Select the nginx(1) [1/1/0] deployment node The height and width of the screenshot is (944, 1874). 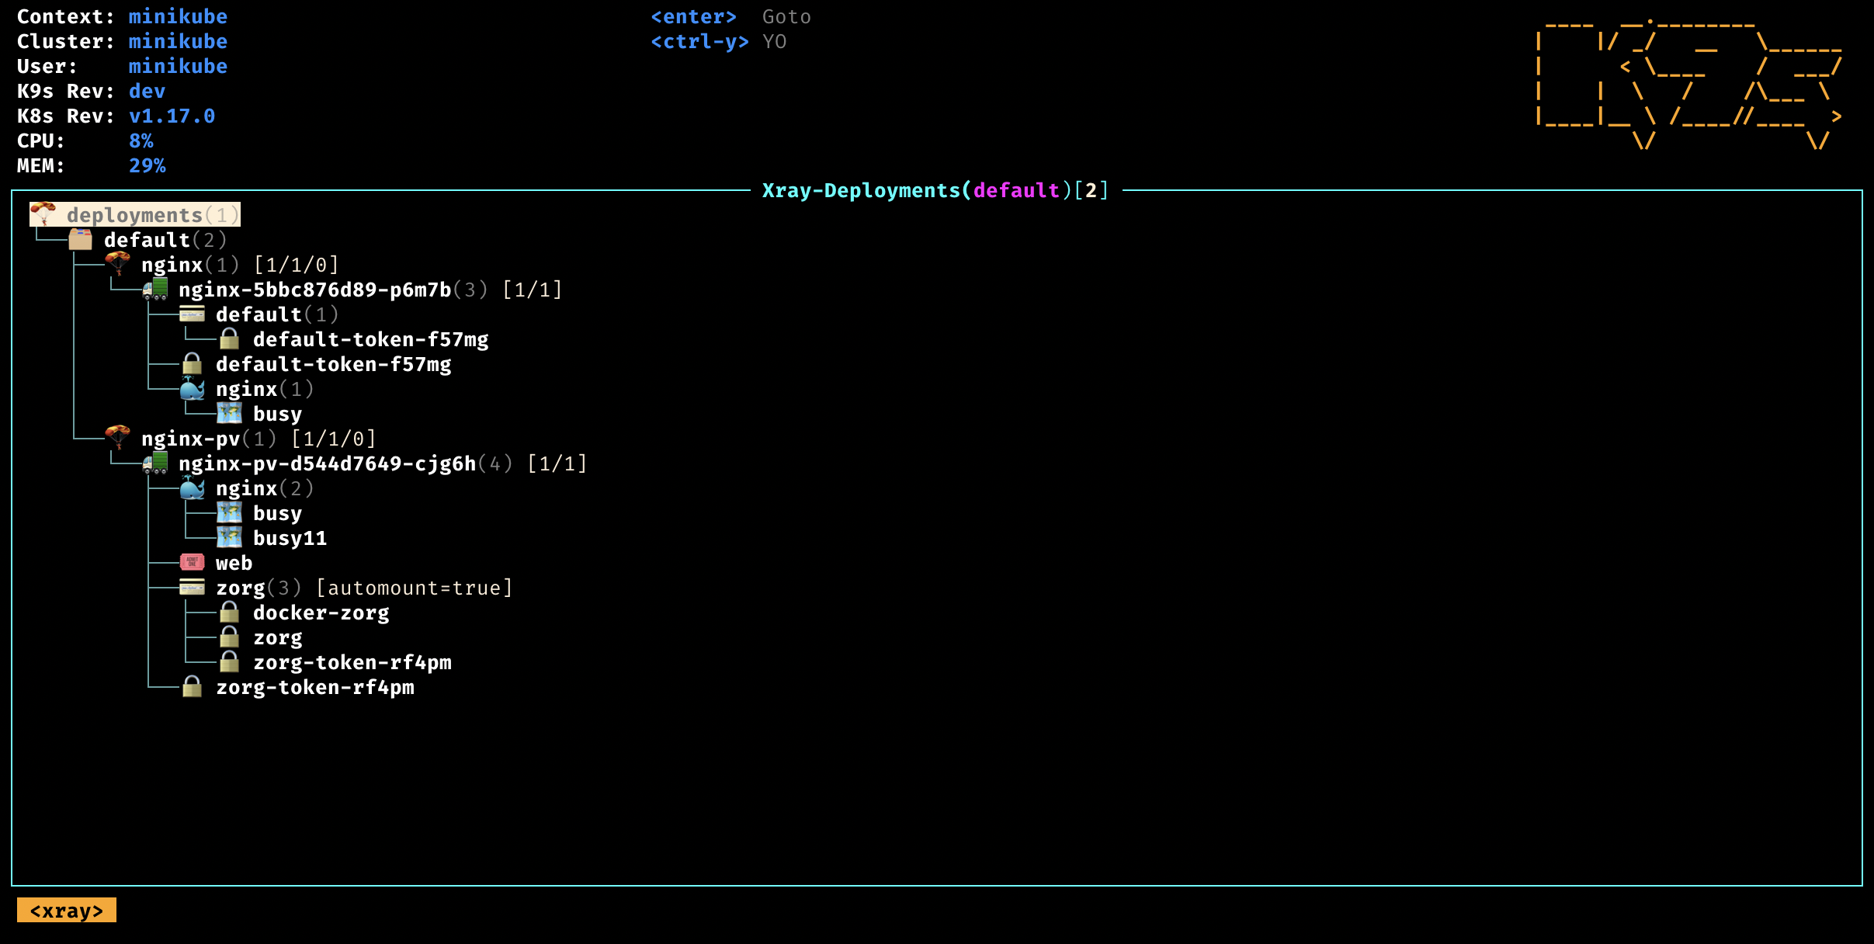172,265
